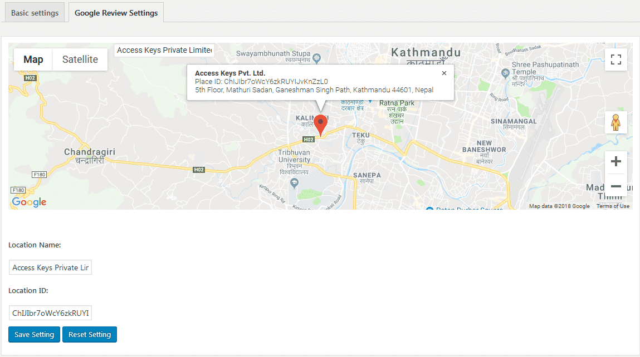Click the Ratna Park label
This screenshot has height=357, width=640.
397,103
